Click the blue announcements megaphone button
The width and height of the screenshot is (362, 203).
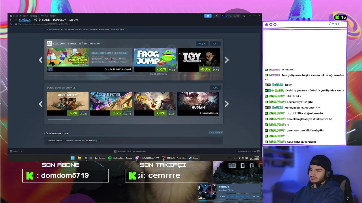tap(208, 16)
